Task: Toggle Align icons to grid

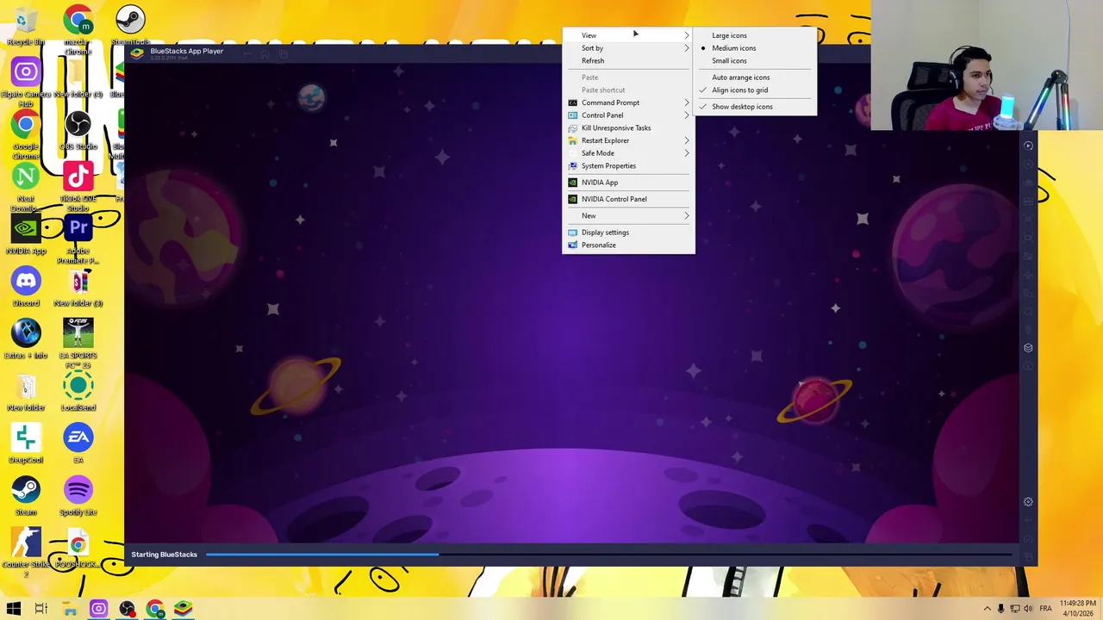Action: 754,90
